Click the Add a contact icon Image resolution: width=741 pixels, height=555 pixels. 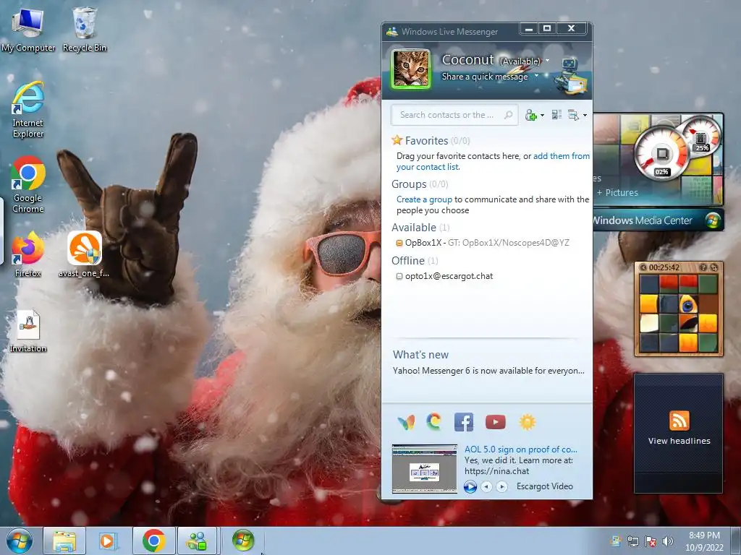click(x=530, y=115)
